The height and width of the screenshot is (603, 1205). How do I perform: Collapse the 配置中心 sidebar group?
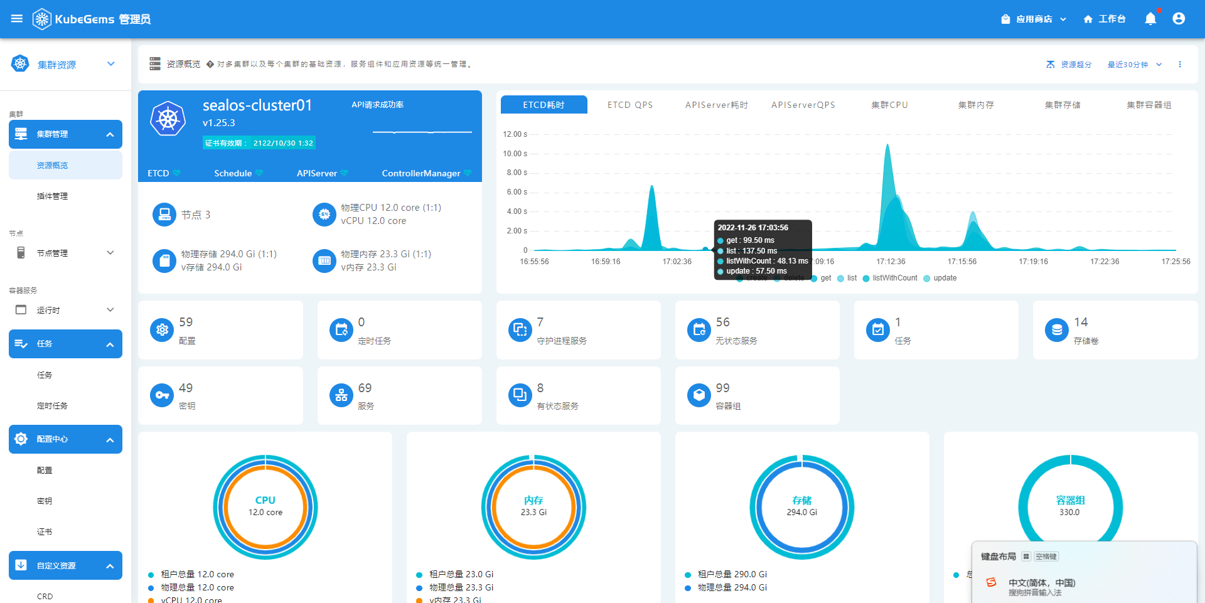tap(110, 439)
